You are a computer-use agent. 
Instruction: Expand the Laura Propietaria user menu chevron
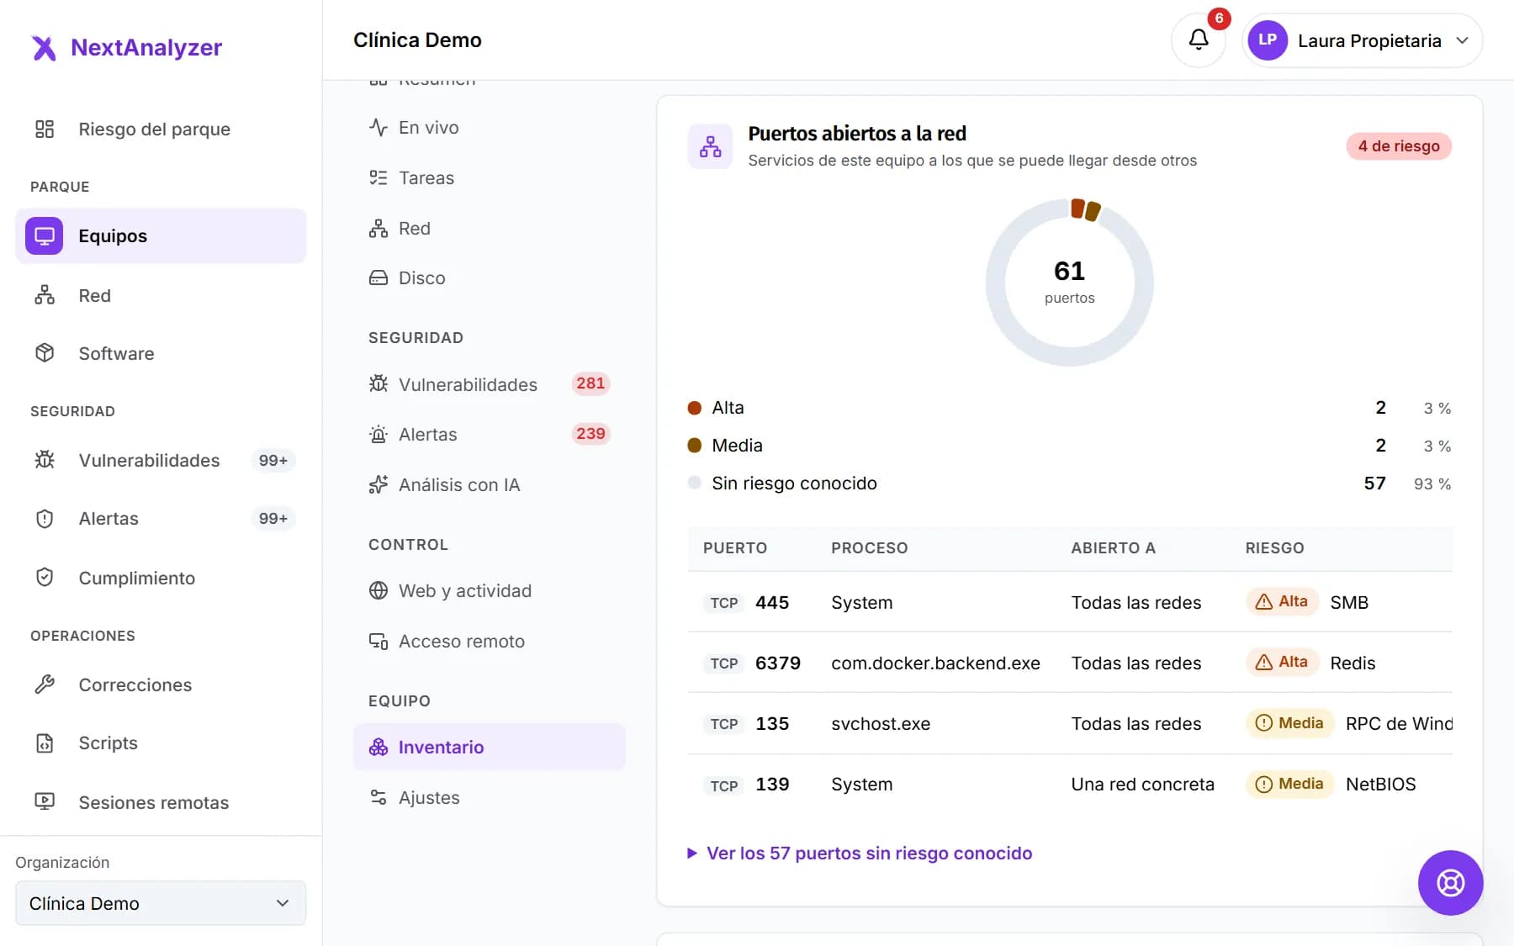1463,40
